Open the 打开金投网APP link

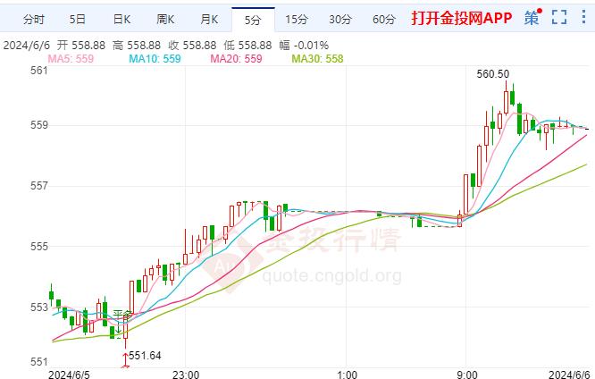click(461, 18)
